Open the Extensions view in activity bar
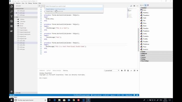The width and height of the screenshot is (182, 102). [11, 26]
